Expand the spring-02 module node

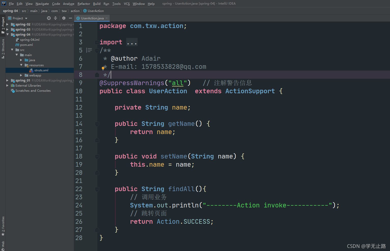[7, 24]
